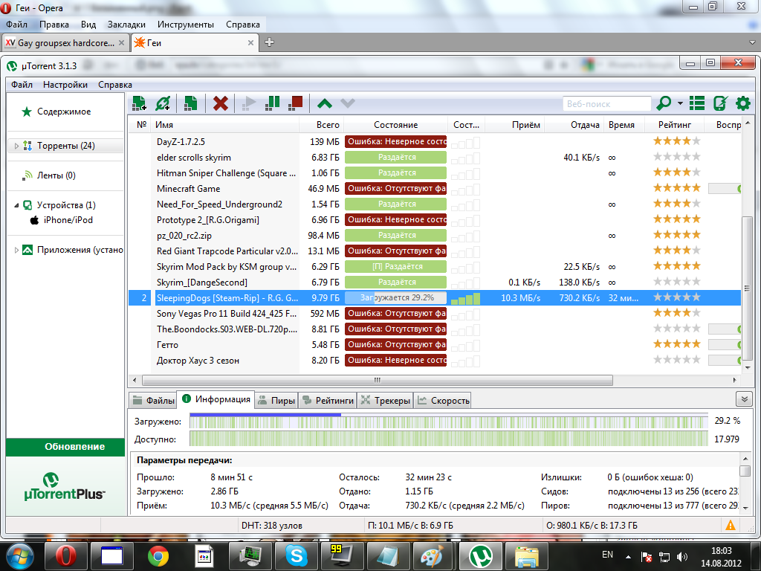
Task: Click the torrent list scroll-down arrow
Action: click(748, 368)
